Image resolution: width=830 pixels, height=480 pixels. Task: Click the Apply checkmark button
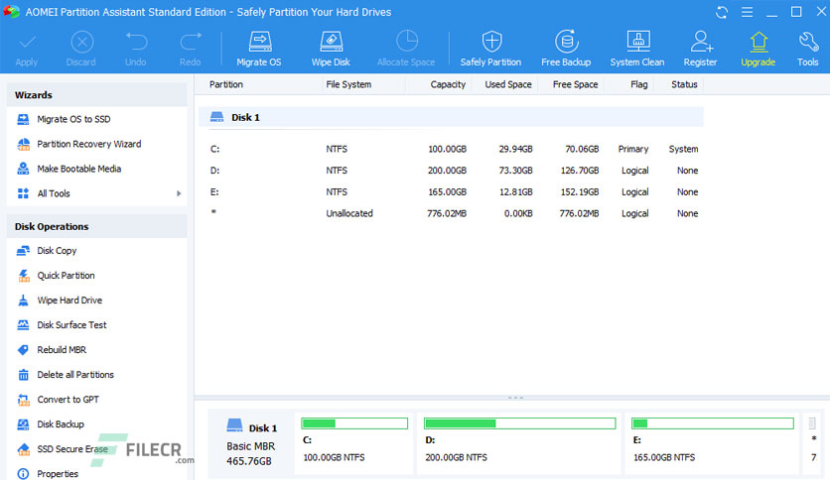tap(27, 49)
